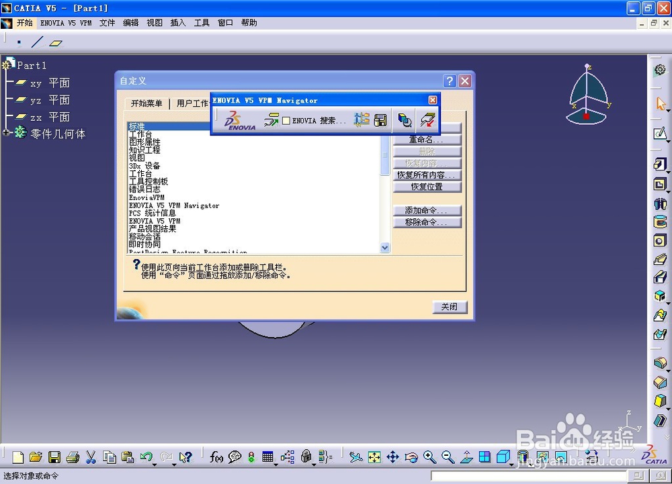Image resolution: width=672 pixels, height=484 pixels.
Task: Click the 添加命令... button
Action: coord(427,211)
